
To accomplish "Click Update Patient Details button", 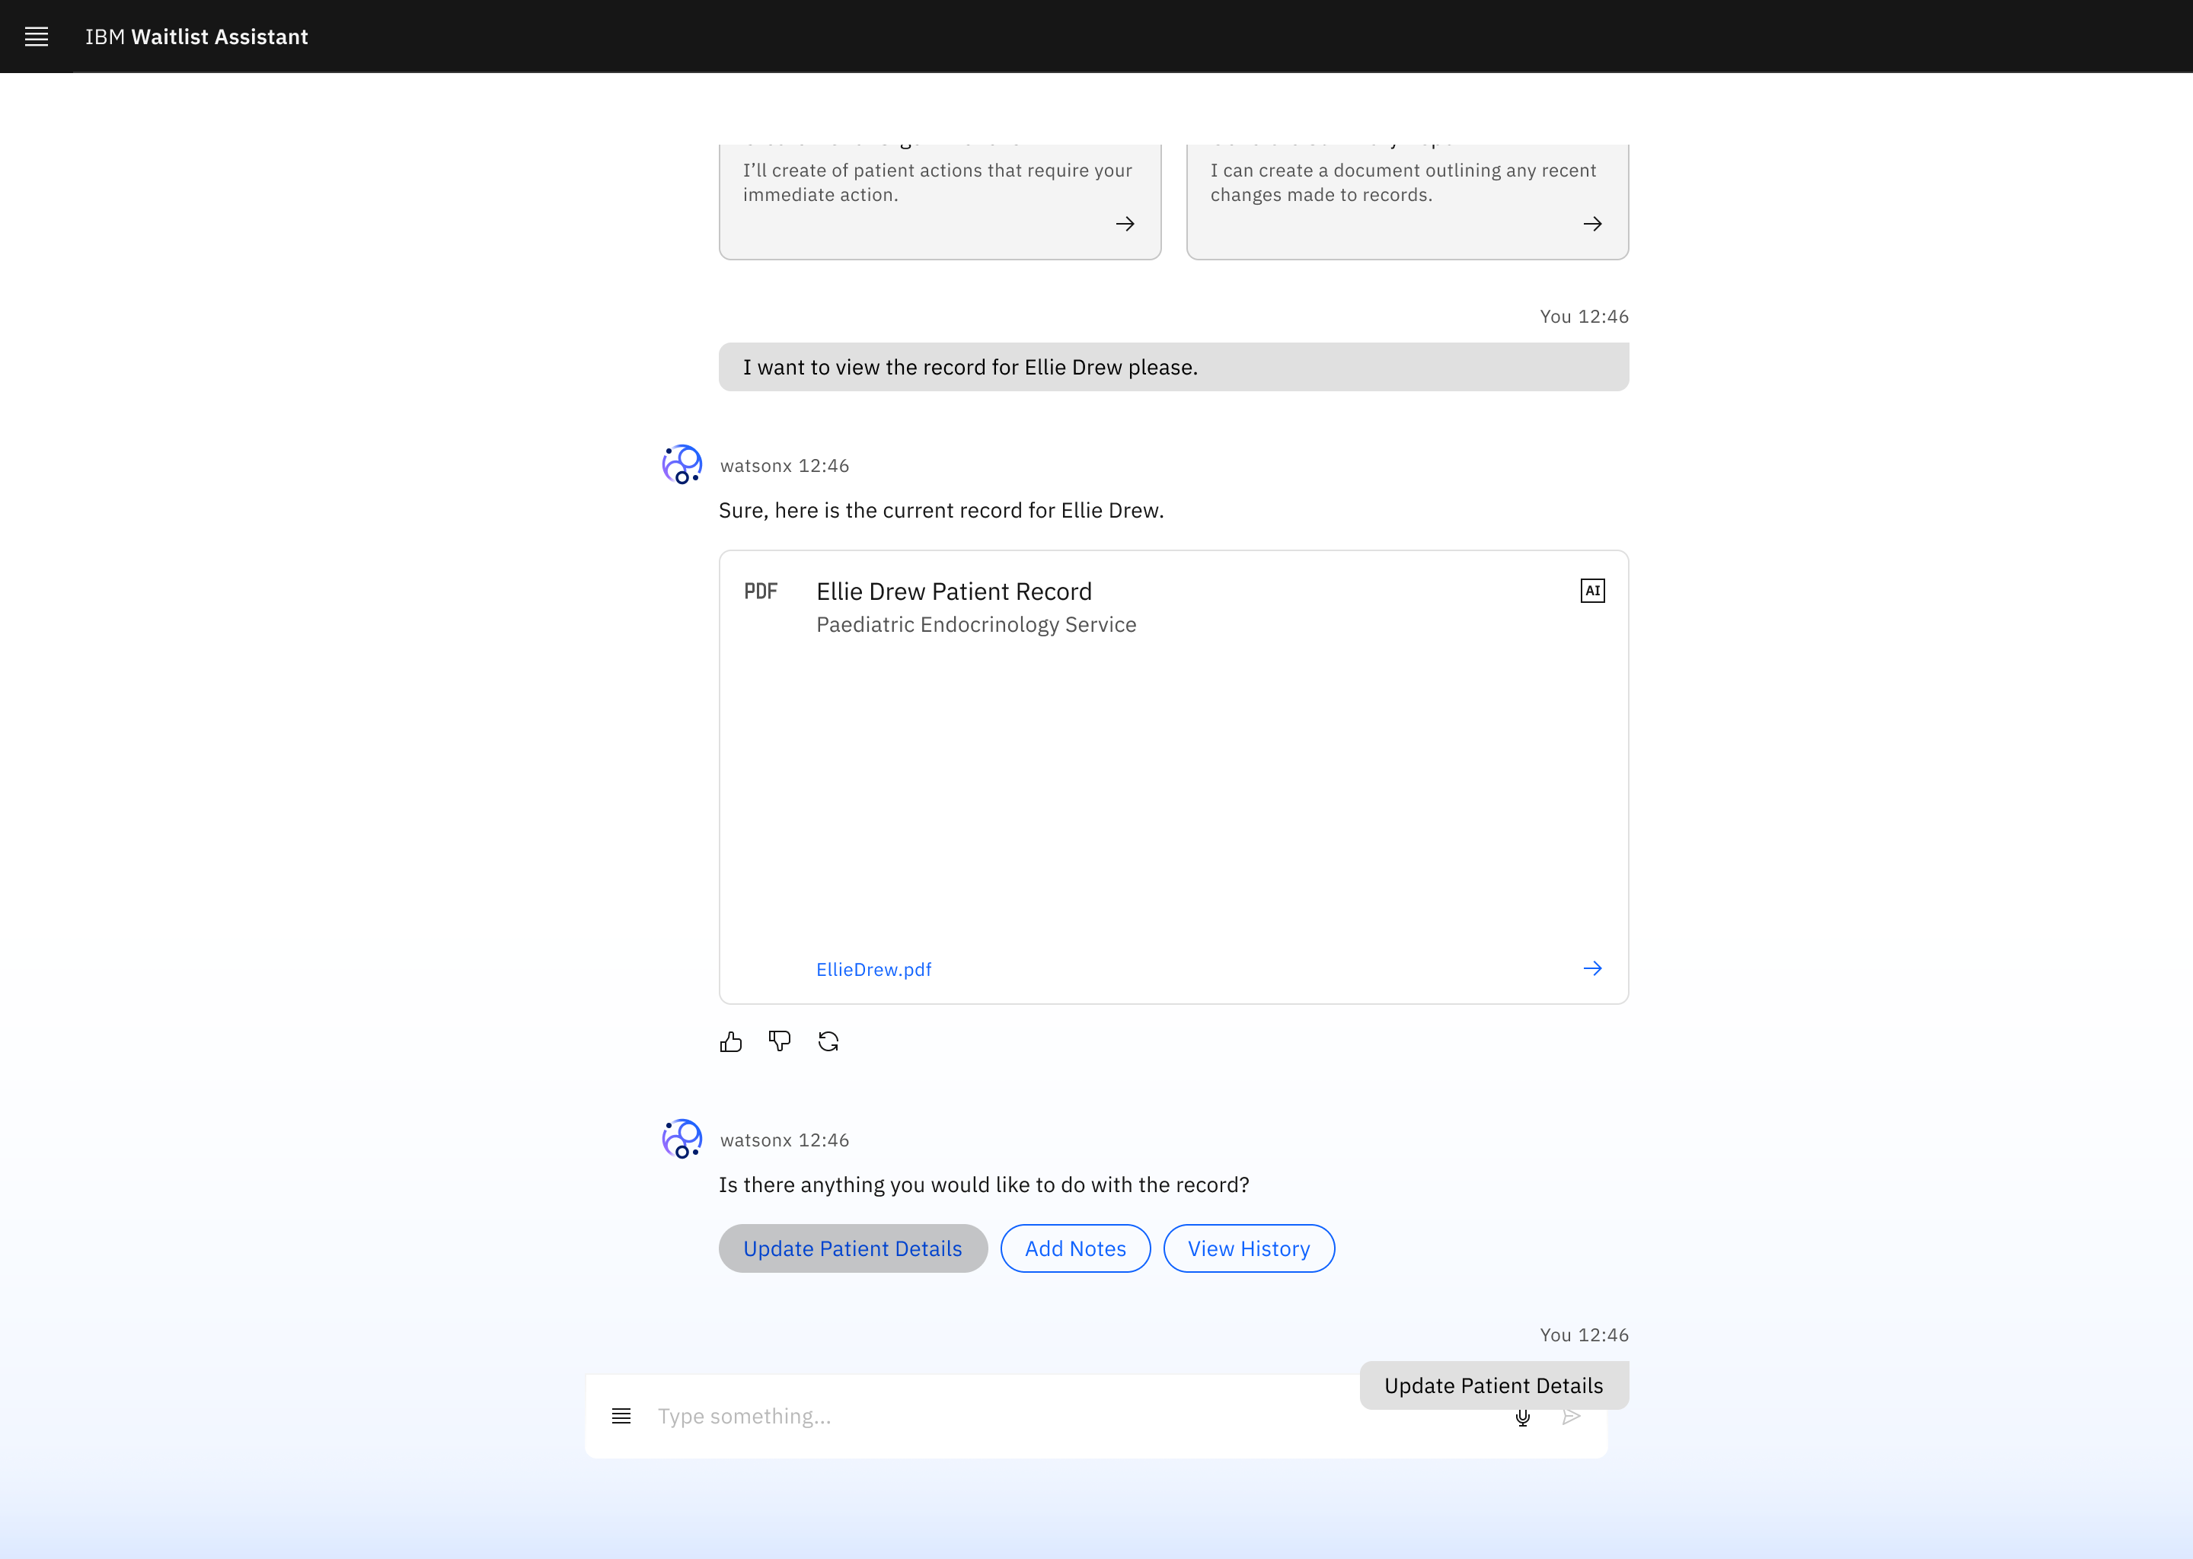I will click(853, 1248).
